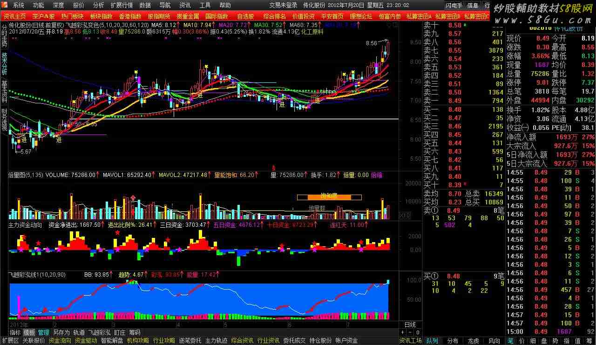
Task: Switch to the 风向 tab
Action: coord(494,341)
